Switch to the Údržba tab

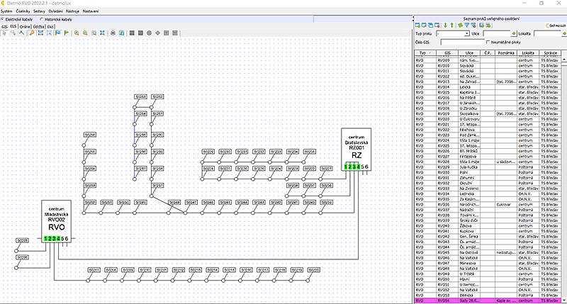(x=39, y=27)
